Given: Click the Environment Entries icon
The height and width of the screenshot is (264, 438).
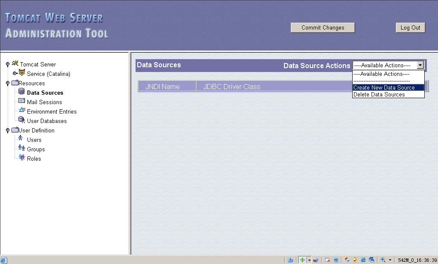Looking at the screenshot, I should pyautogui.click(x=22, y=110).
